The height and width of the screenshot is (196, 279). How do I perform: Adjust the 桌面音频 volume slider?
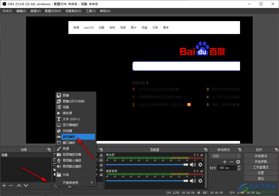[147, 181]
